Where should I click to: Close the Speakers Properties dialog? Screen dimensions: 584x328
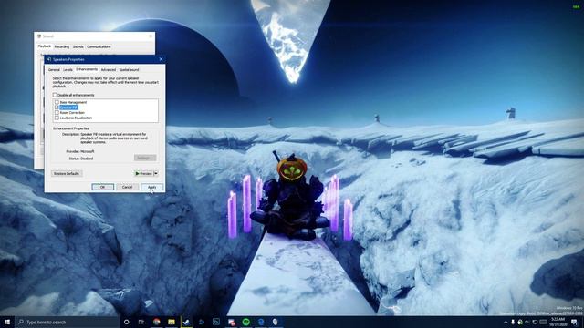point(161,59)
